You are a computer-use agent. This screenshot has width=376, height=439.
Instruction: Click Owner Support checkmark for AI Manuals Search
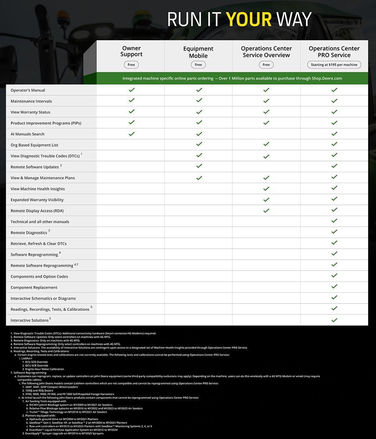(132, 134)
